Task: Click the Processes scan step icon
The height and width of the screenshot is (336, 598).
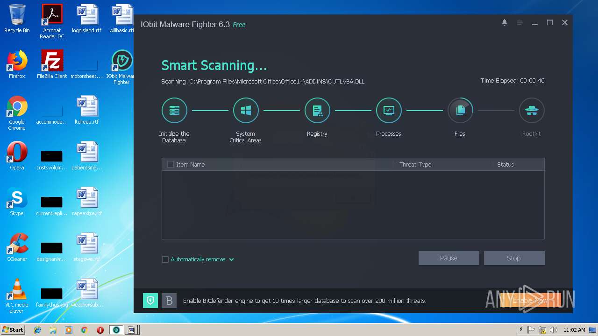Action: pos(389,111)
